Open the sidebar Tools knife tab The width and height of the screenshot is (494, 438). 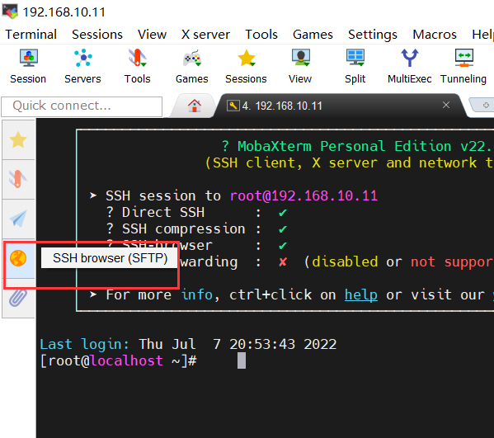pos(18,179)
